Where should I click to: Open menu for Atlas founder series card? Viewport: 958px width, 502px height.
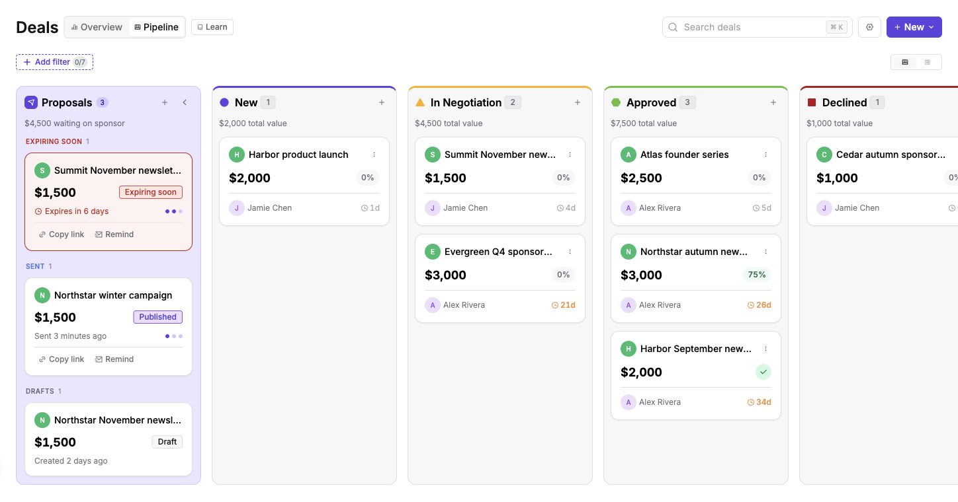765,155
